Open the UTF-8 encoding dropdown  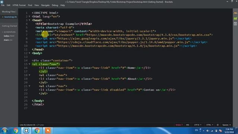[x=197, y=125]
